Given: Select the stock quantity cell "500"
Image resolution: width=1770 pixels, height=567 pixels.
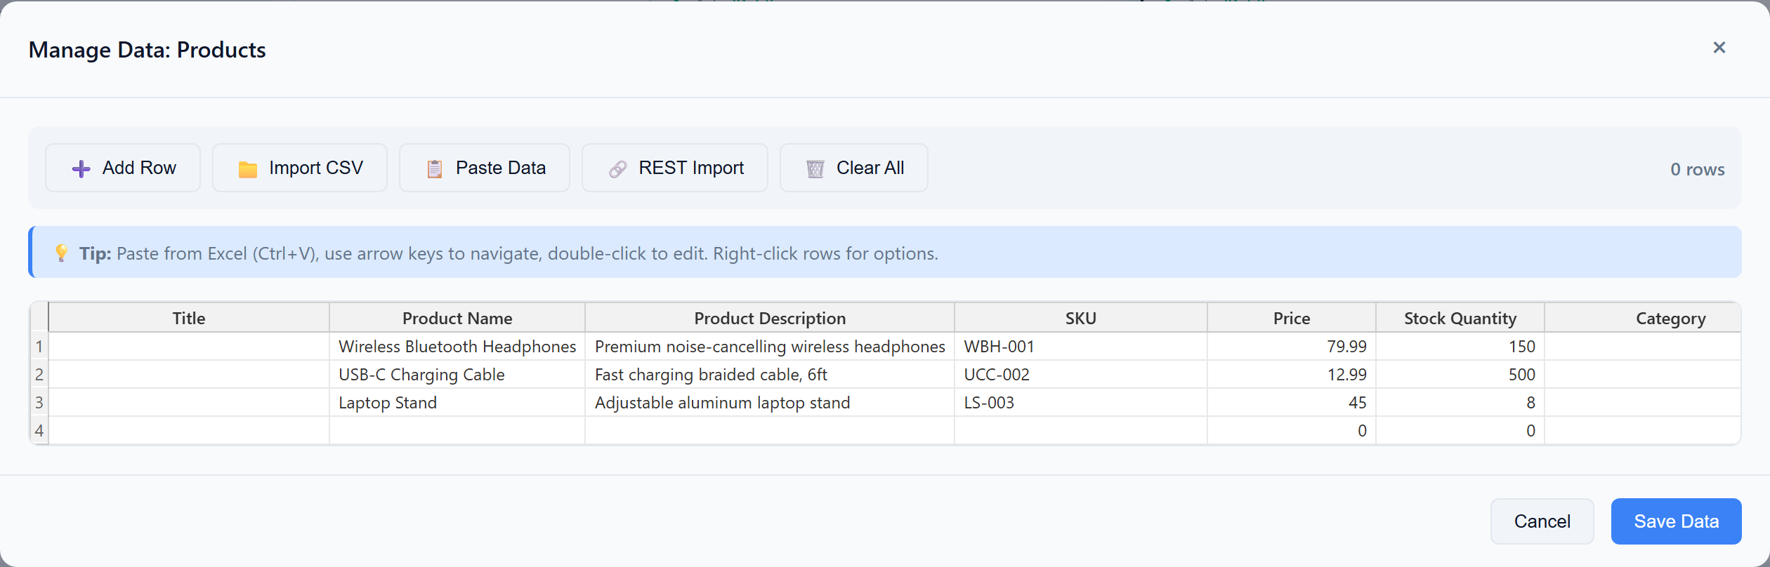Looking at the screenshot, I should 1460,375.
